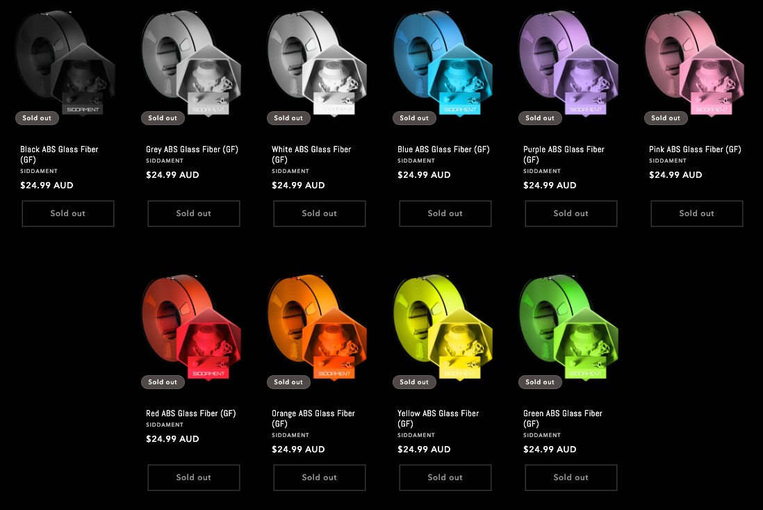Click Sold out button under Orange ABS
Viewport: 763px width, 510px height.
coord(319,477)
